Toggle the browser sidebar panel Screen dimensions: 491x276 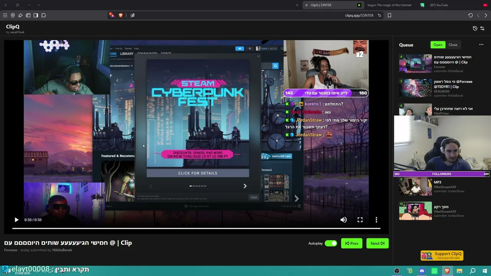coord(36,15)
